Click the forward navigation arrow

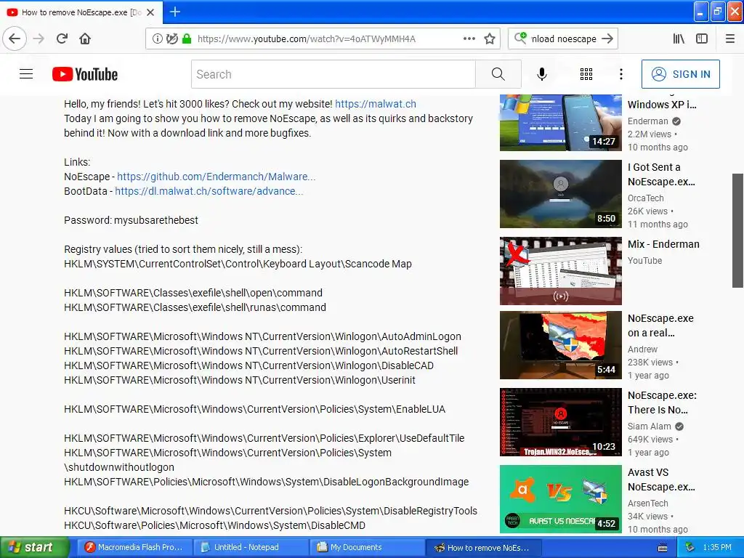click(39, 39)
